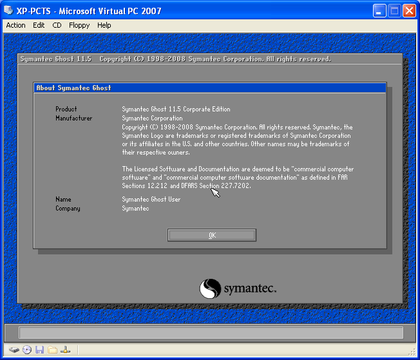This screenshot has height=360, width=420.
Task: Open the Edit menu
Action: pos(39,25)
